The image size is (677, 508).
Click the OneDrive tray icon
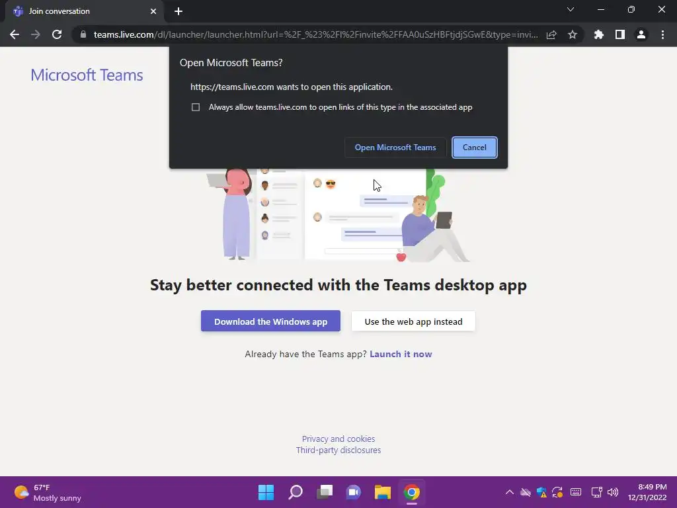526,492
